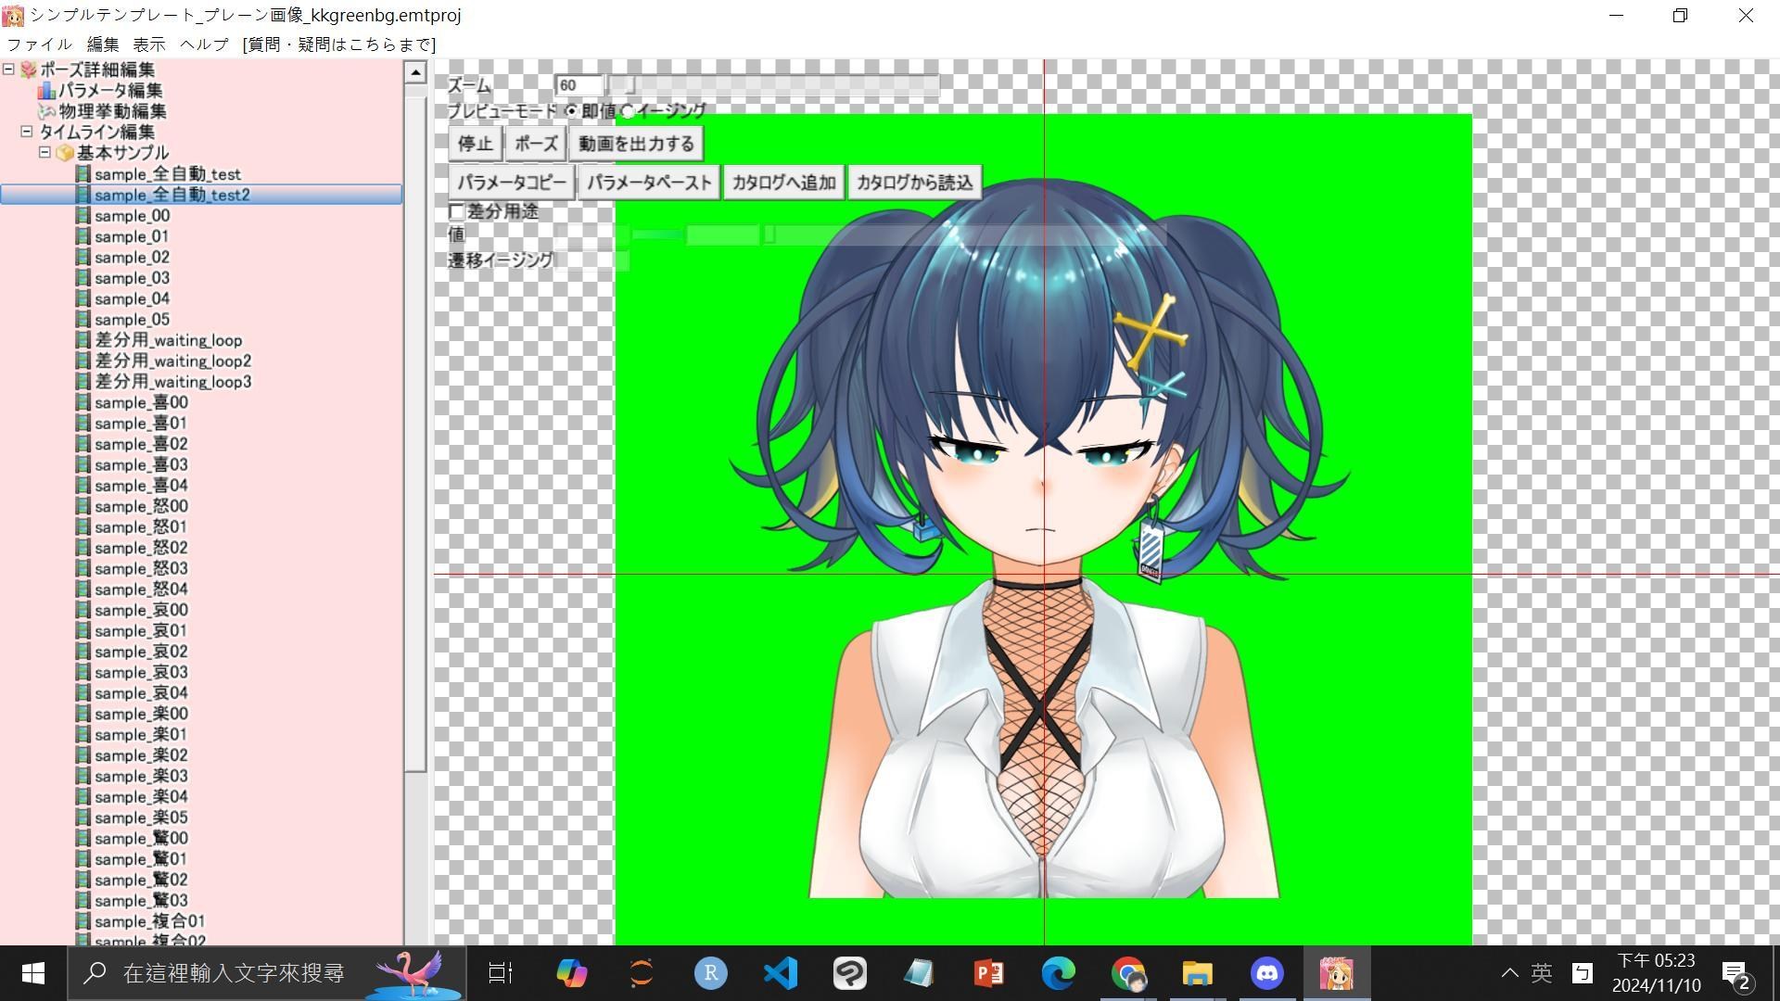The height and width of the screenshot is (1001, 1780).
Task: Click the tree panel scroll-up arrow
Action: tap(415, 72)
